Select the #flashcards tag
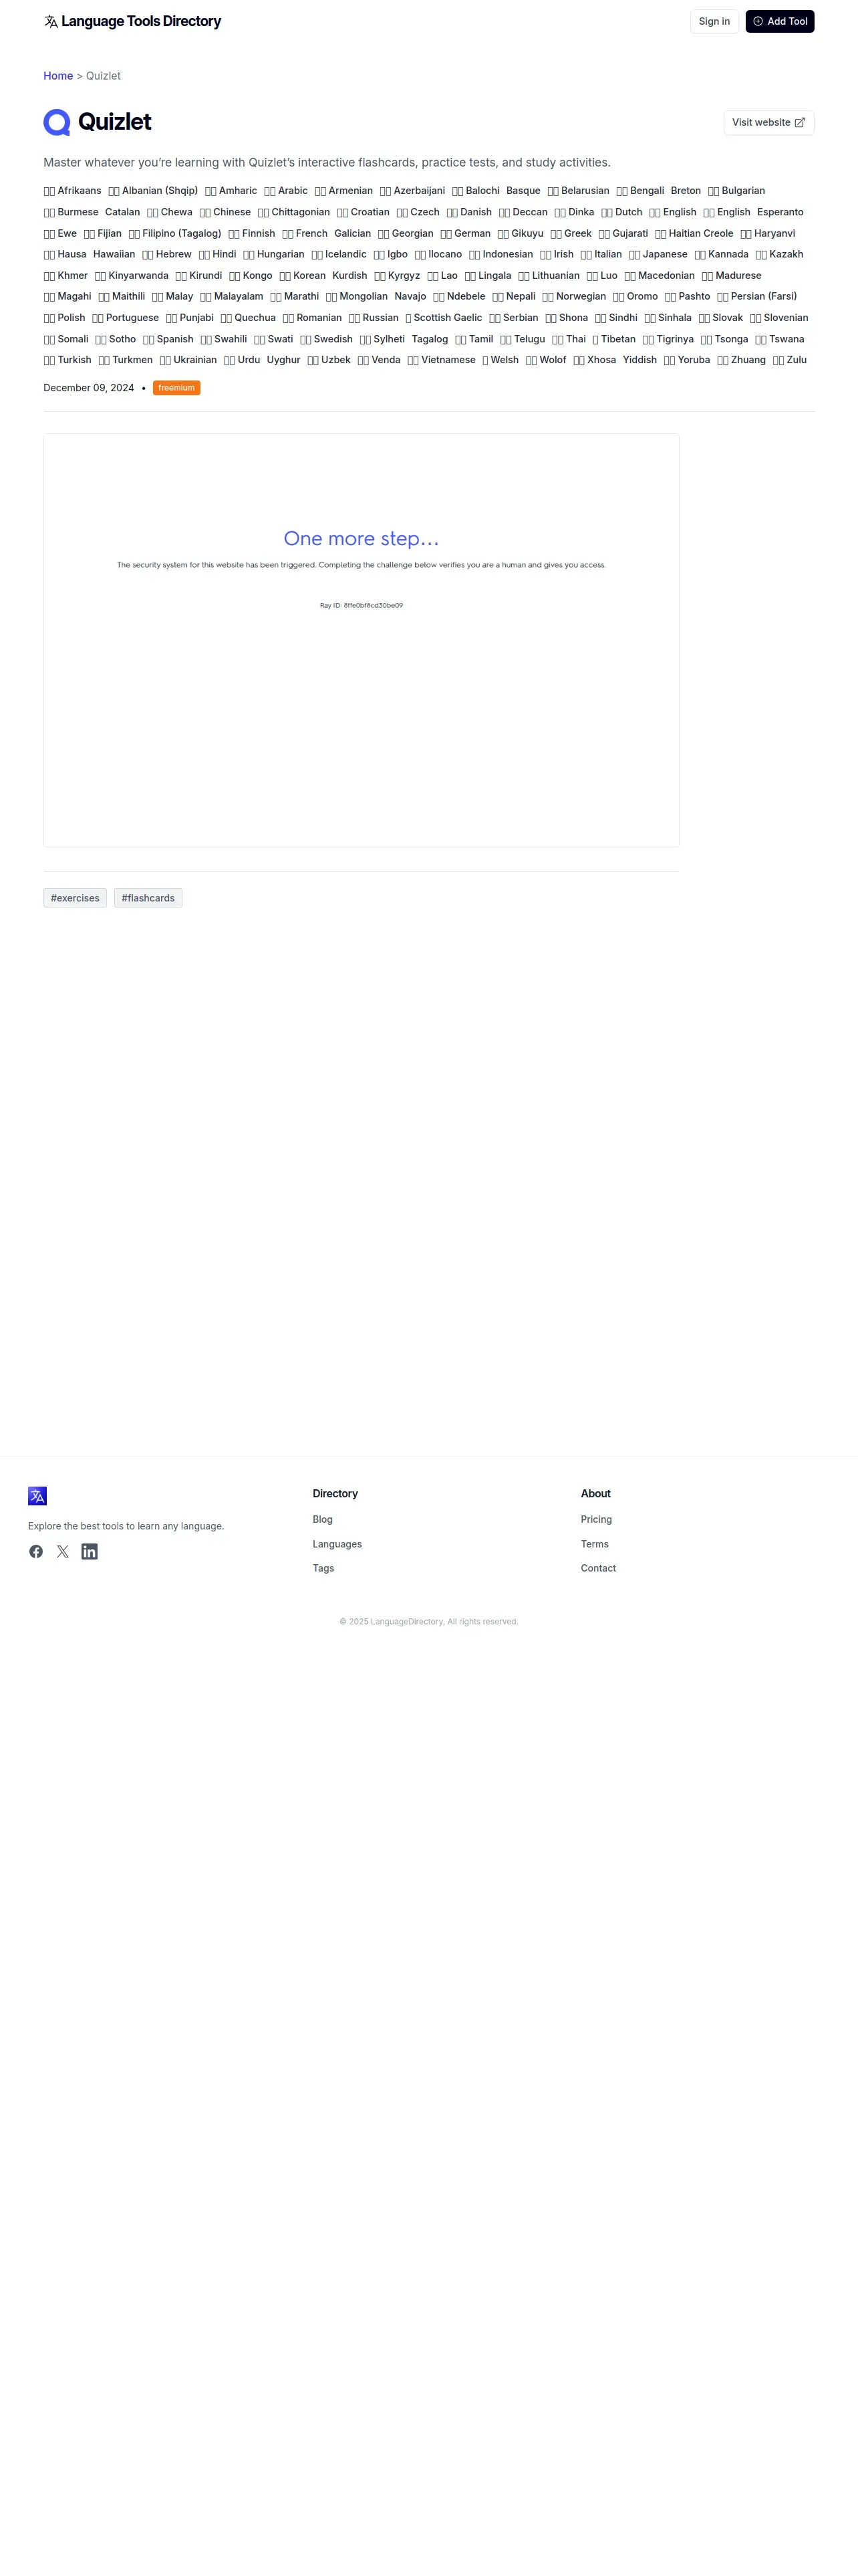Screen dimensions: 858x2576 click(148, 898)
